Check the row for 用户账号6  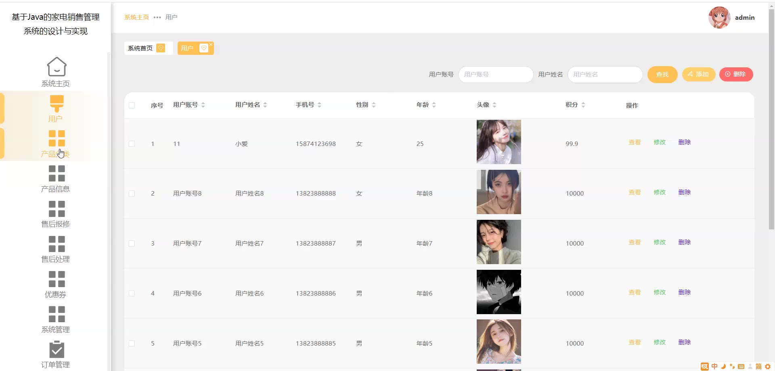132,294
